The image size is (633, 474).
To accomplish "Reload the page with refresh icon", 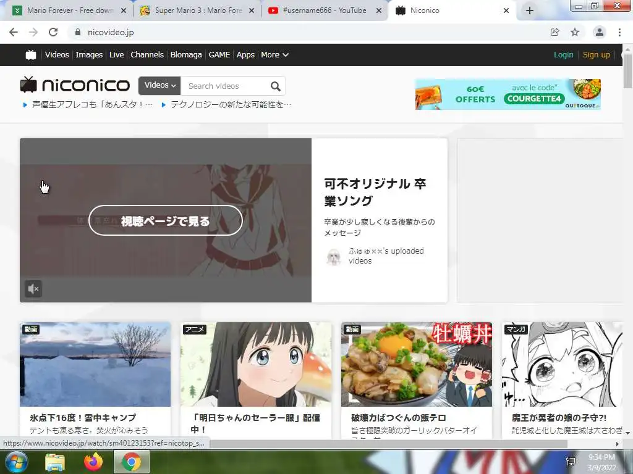I will tap(53, 32).
